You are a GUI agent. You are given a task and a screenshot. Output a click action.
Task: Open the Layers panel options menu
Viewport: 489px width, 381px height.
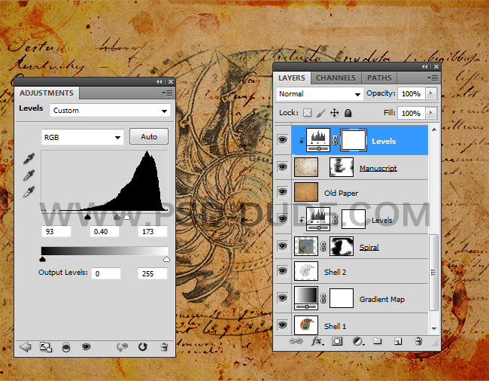(433, 78)
